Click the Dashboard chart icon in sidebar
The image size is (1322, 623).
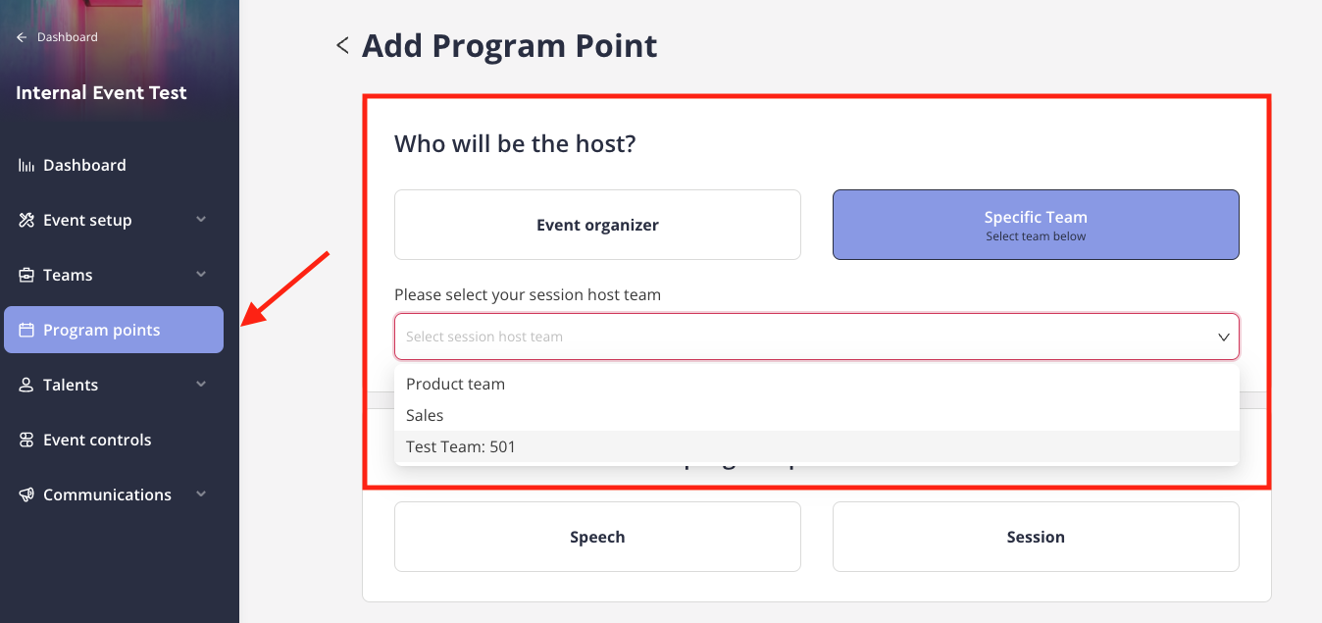26,165
